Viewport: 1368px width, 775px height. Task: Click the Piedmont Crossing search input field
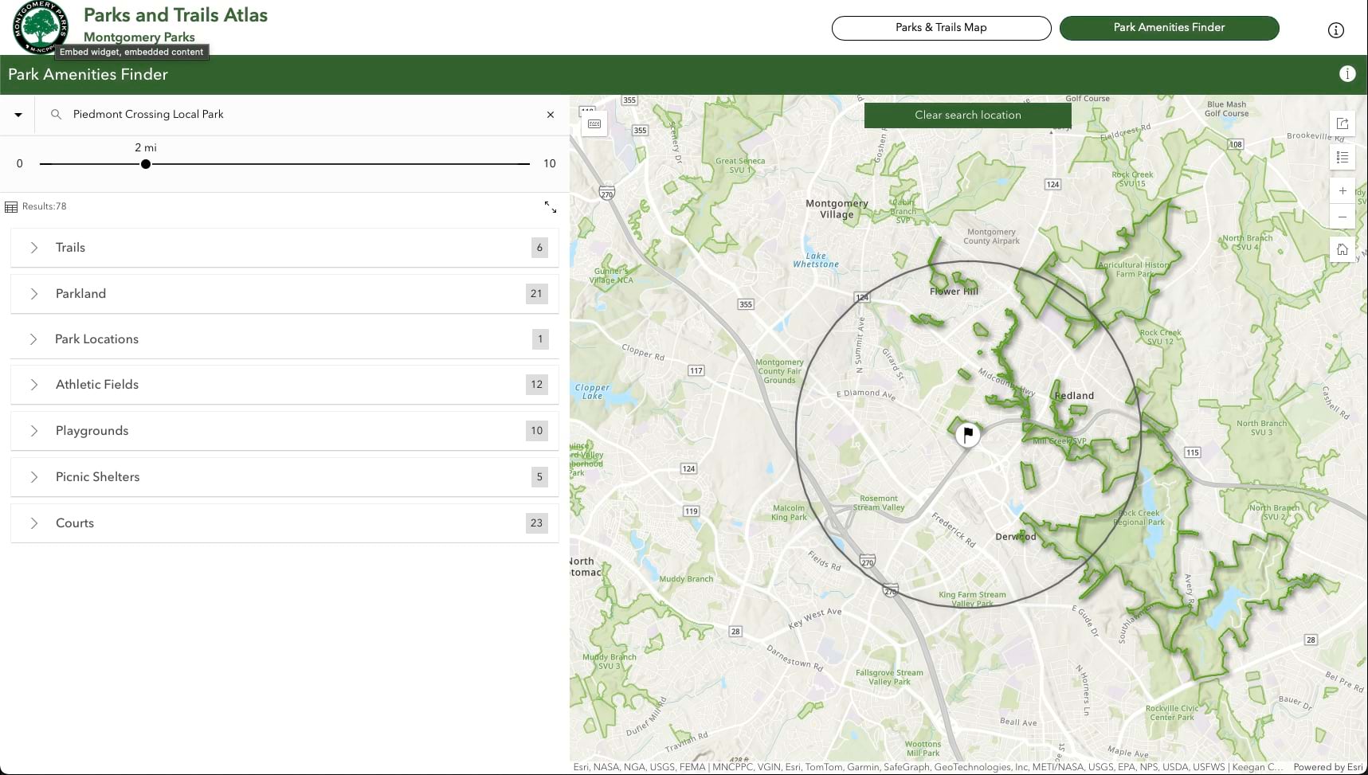pyautogui.click(x=239, y=114)
